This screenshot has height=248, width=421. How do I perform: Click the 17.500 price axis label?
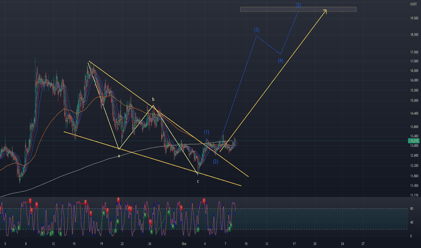click(x=414, y=52)
